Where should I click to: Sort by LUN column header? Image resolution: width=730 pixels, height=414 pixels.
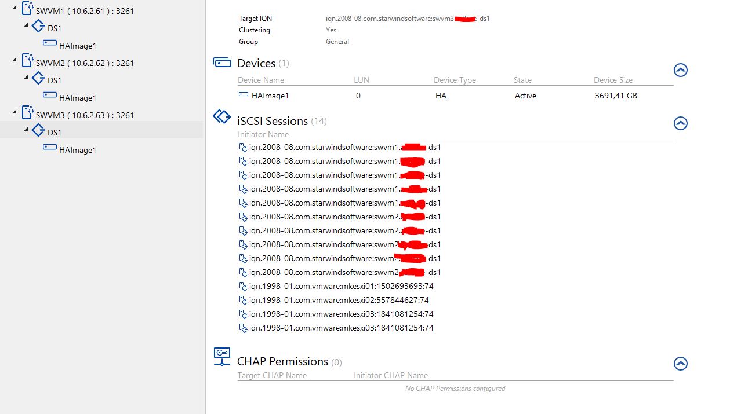[361, 80]
